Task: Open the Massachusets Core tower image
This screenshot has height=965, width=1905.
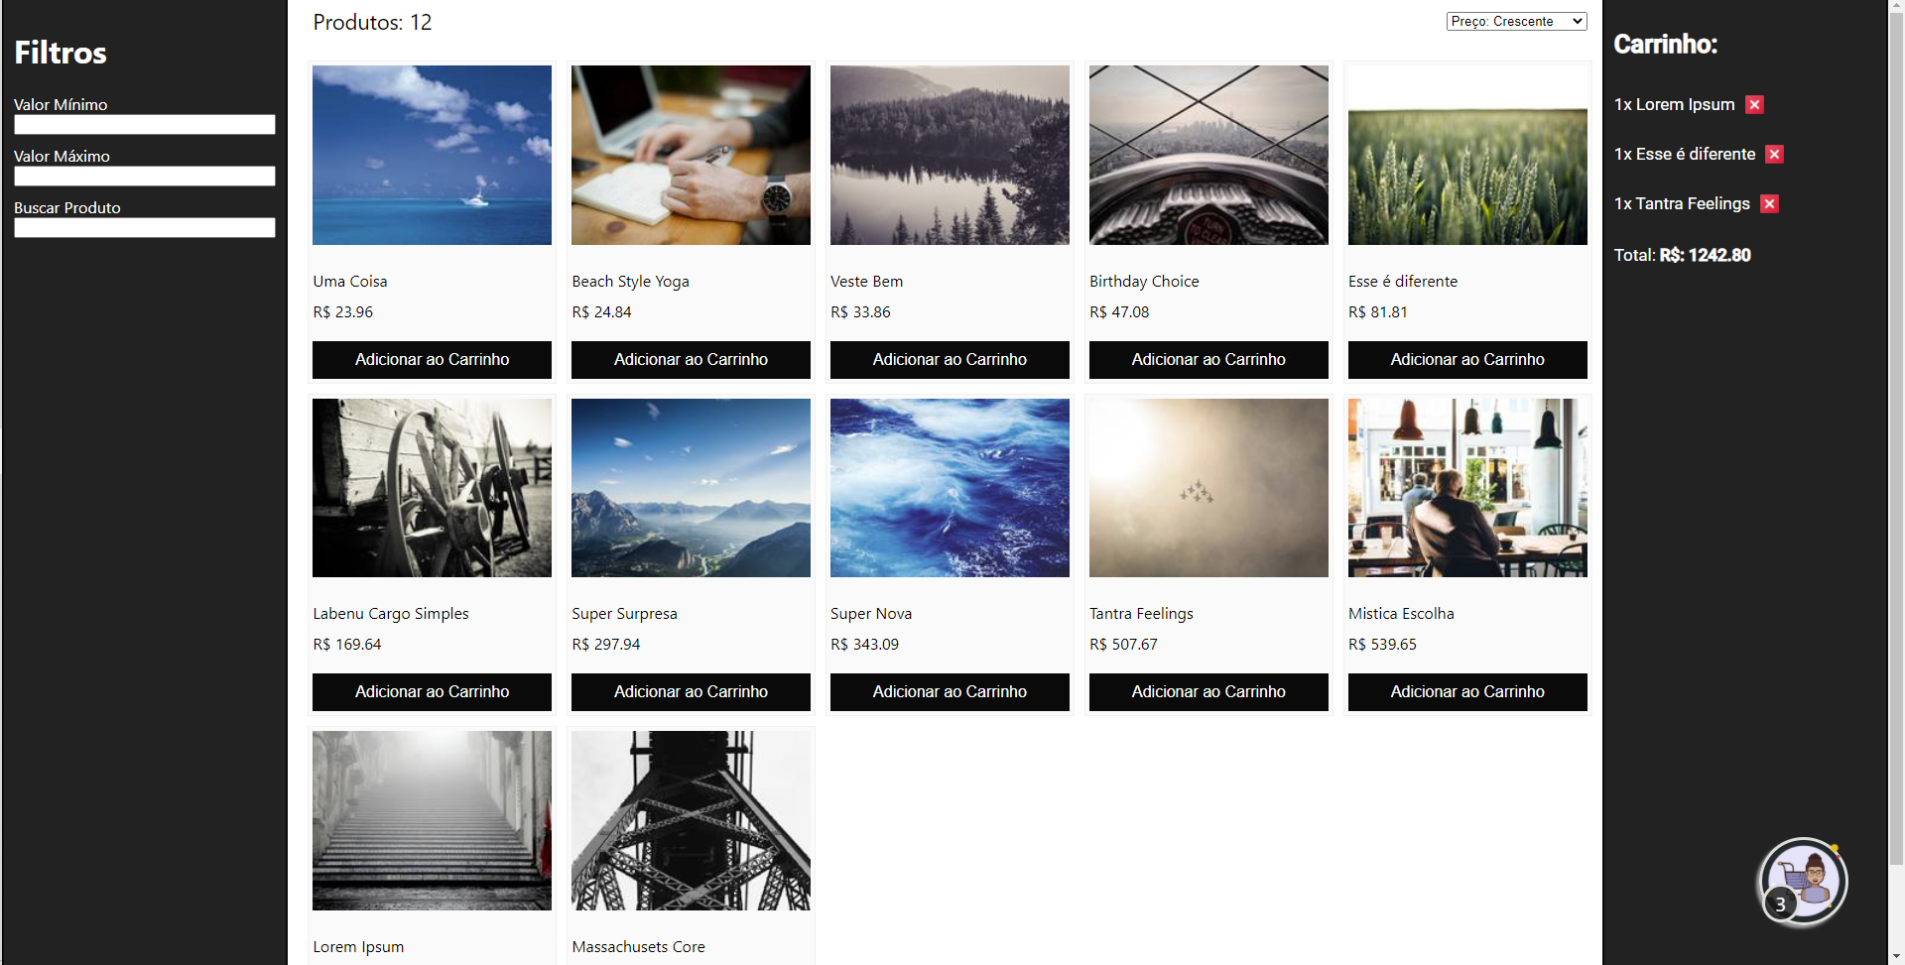Action: (691, 821)
